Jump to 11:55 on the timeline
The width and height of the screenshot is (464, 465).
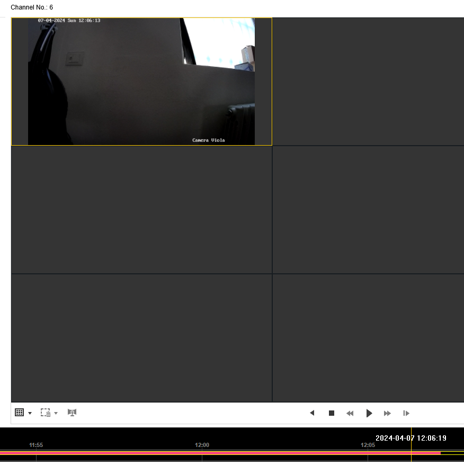(36, 453)
